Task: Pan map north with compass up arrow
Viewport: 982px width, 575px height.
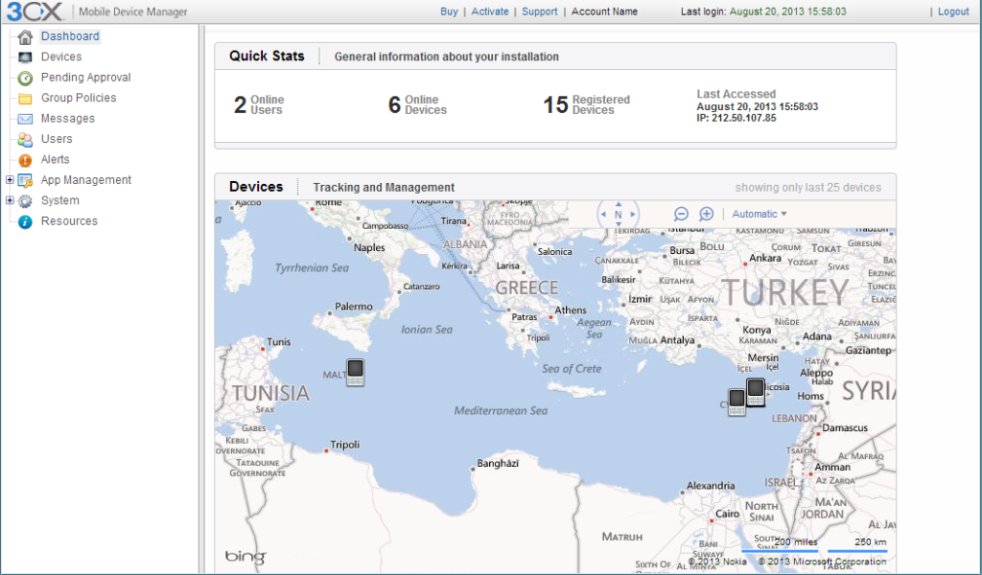Action: coord(619,204)
